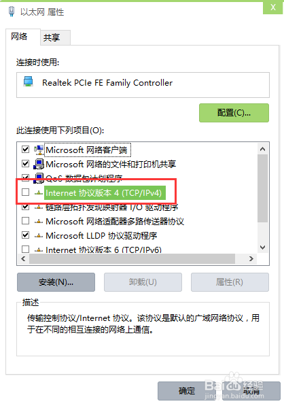Uncheck the Microsoft 网络客户端 checkbox
This screenshot has width=284, height=408.
[26, 150]
